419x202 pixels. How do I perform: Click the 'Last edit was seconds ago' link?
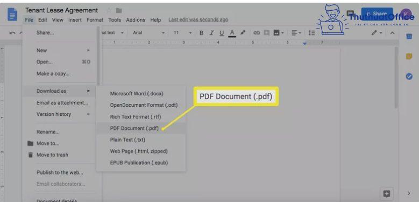coord(198,19)
